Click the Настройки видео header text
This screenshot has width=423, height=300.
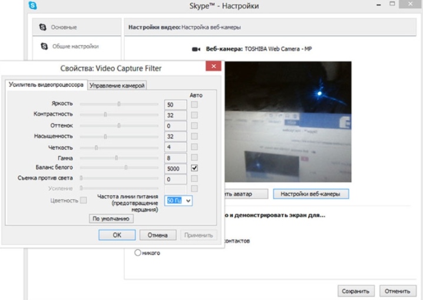point(154,27)
